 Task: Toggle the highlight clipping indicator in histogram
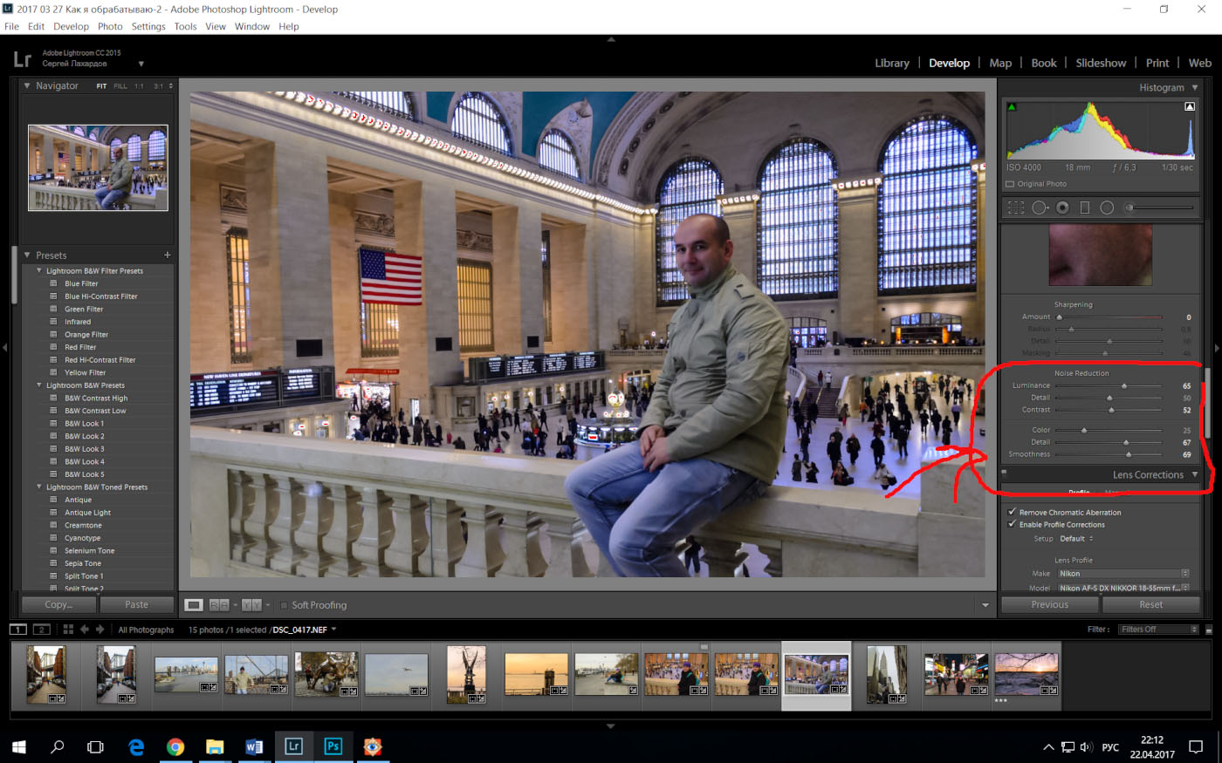1189,106
